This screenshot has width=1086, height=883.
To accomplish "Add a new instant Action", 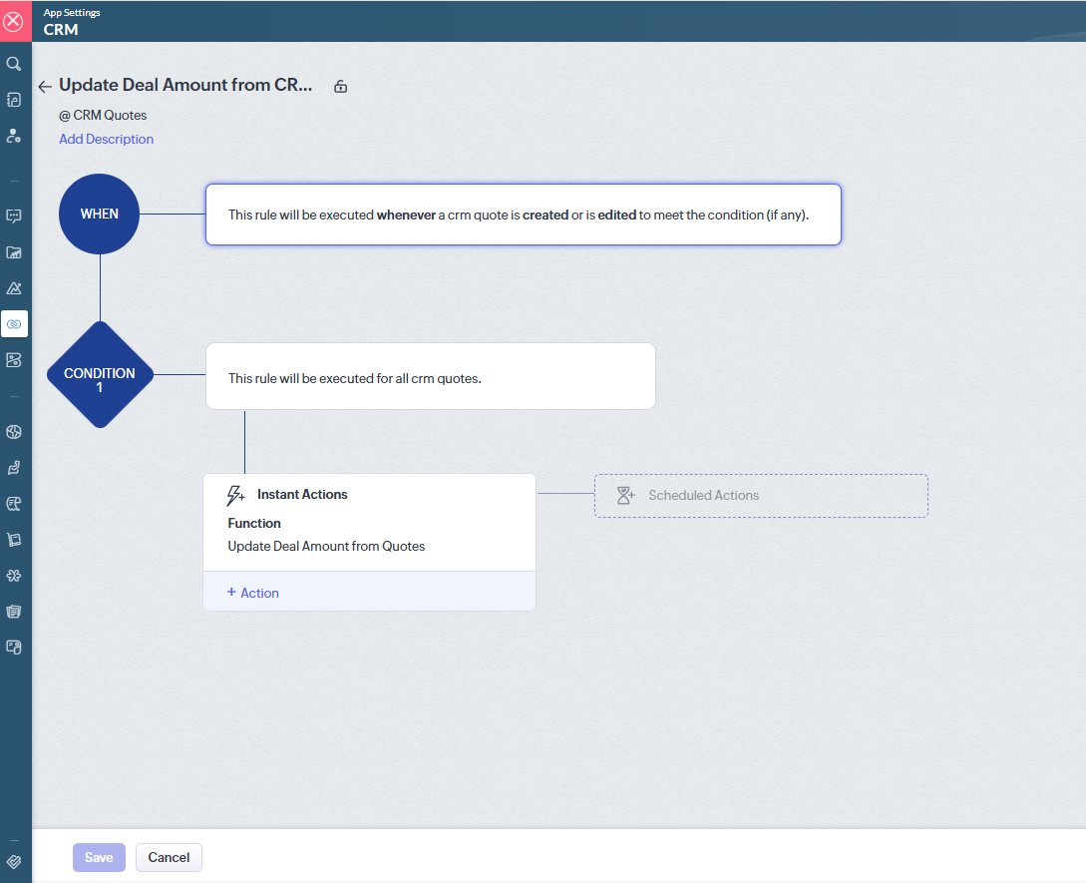I will tap(252, 593).
